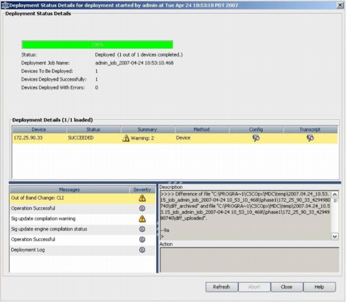Sort table by Device column header
Viewport: 347px width, 303px height.
coord(39,130)
